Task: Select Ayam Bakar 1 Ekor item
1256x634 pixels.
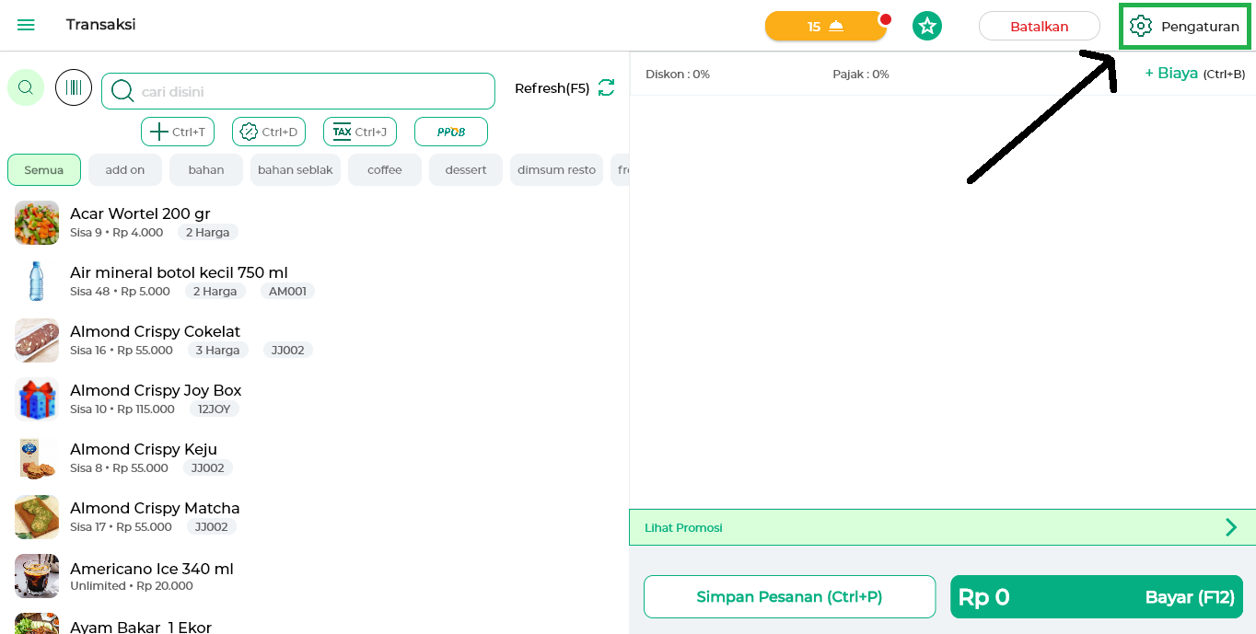Action: tap(141, 627)
